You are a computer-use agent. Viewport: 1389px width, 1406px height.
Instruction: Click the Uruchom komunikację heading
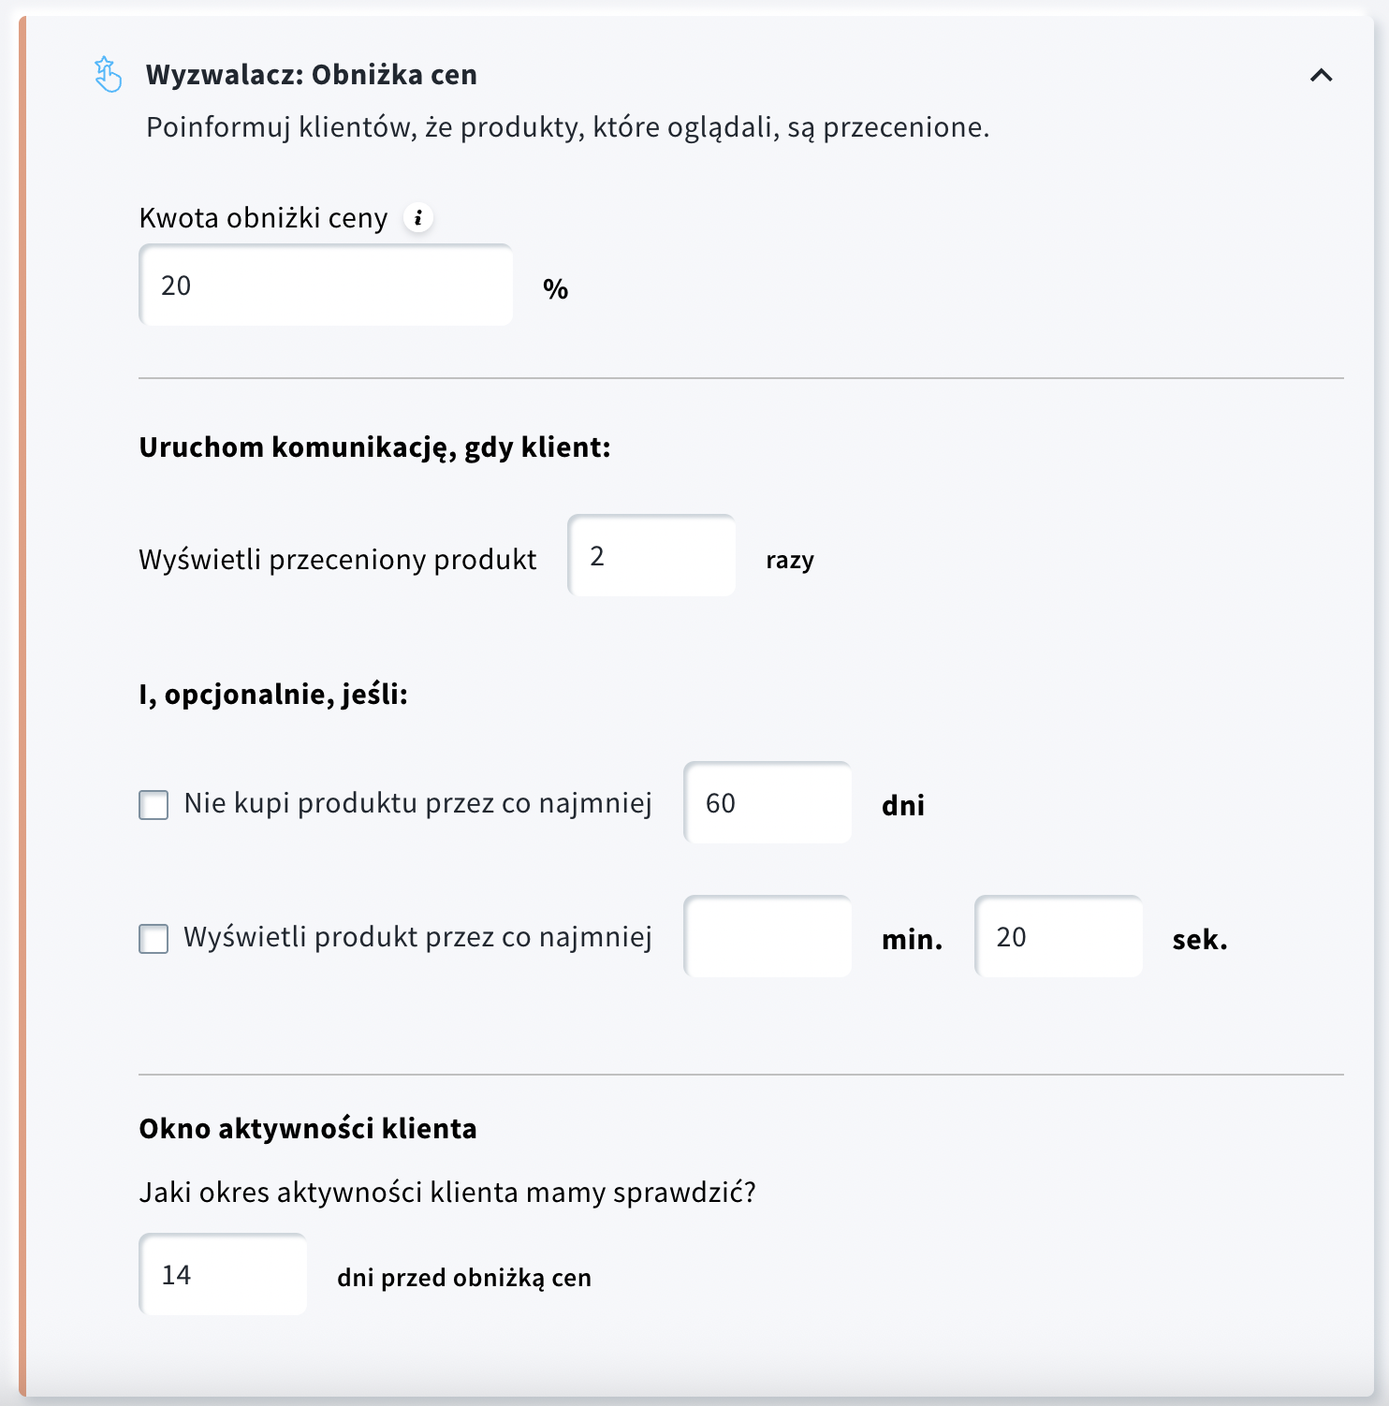[x=374, y=447]
